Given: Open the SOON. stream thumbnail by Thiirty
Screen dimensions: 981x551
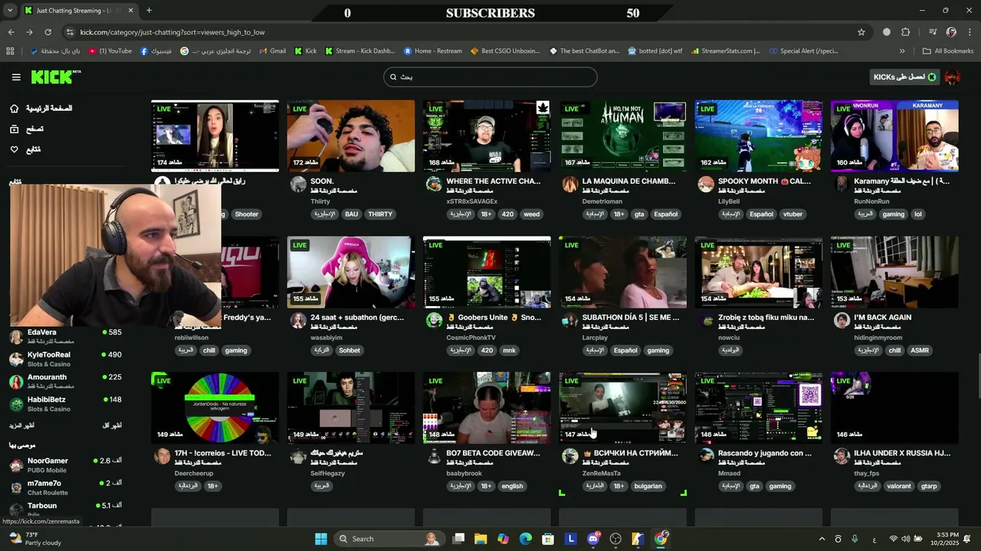Looking at the screenshot, I should coord(351,135).
